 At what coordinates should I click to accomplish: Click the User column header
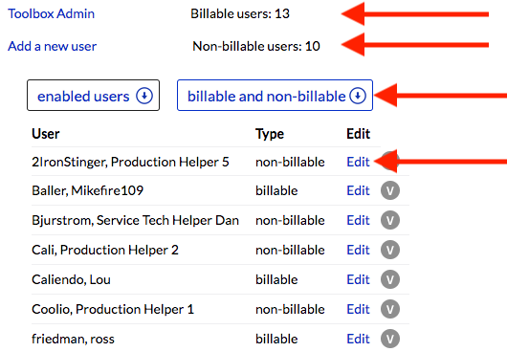(46, 134)
